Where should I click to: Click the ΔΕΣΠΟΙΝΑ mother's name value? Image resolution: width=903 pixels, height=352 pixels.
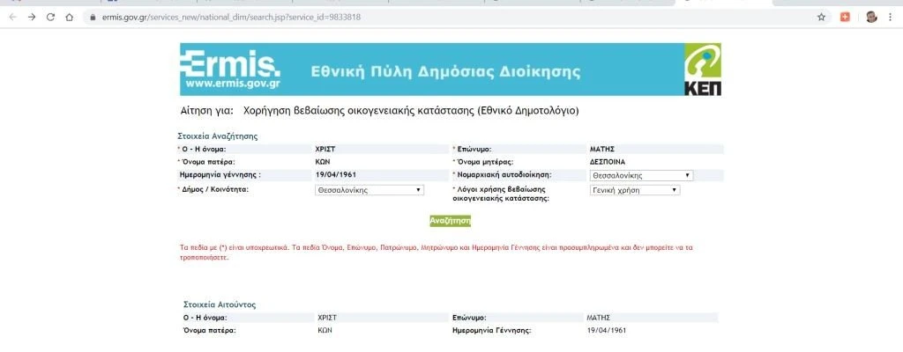tap(607, 162)
